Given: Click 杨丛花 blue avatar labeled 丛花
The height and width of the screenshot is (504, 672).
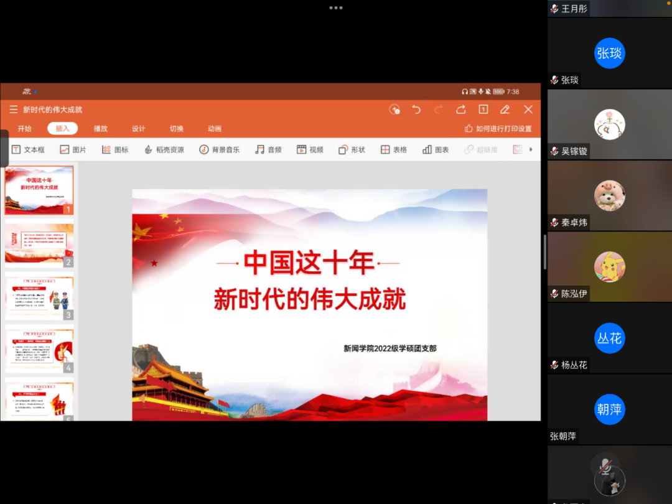Looking at the screenshot, I should click(609, 338).
